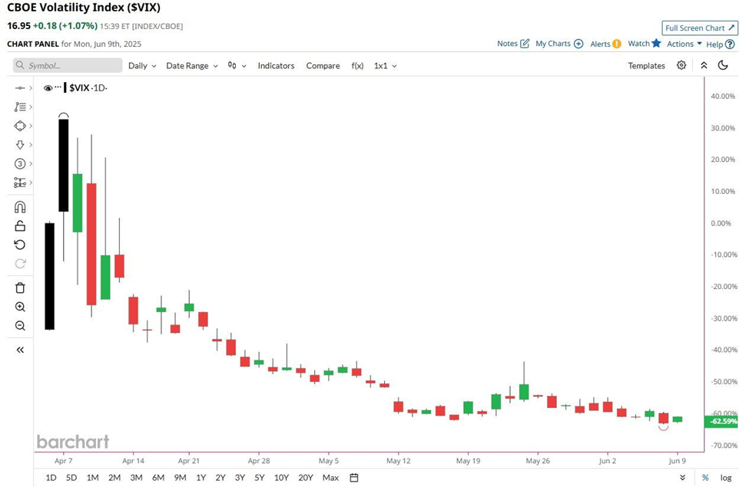Open the numbered circle annotation tool
The width and height of the screenshot is (749, 487).
coord(19,163)
